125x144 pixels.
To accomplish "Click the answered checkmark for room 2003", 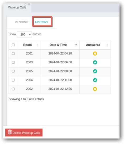I will (95, 62).
